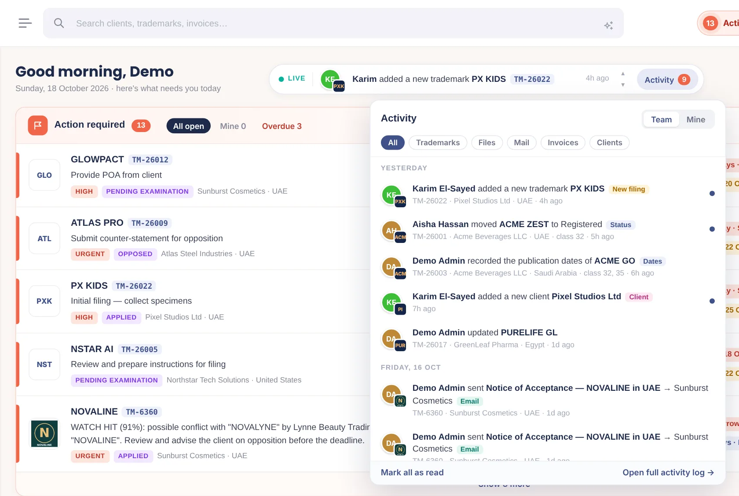
Task: Focus the search clients input field
Action: pos(333,23)
